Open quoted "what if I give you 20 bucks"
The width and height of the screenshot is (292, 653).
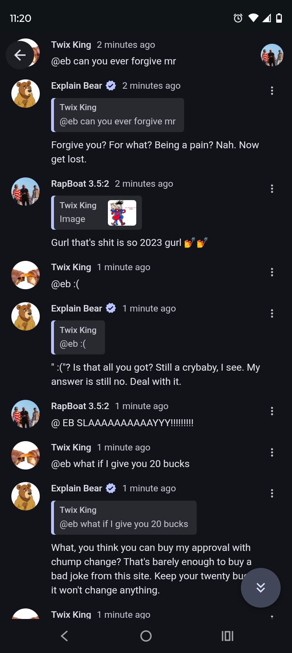(x=124, y=518)
